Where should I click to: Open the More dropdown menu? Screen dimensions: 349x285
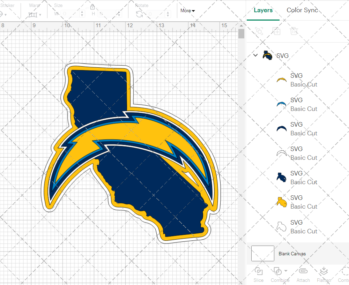[x=188, y=11]
